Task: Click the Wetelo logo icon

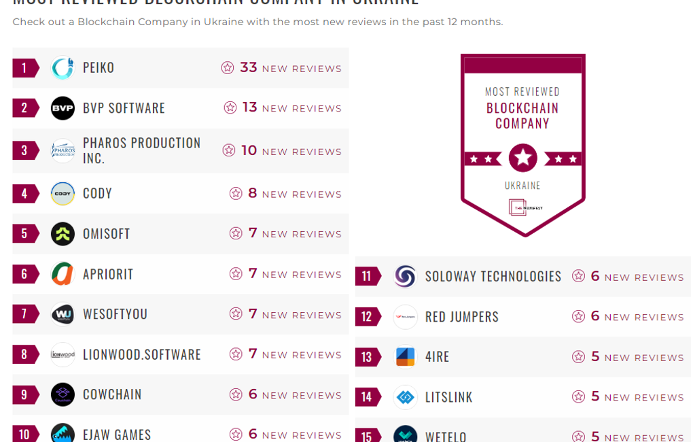Action: pyautogui.click(x=406, y=434)
